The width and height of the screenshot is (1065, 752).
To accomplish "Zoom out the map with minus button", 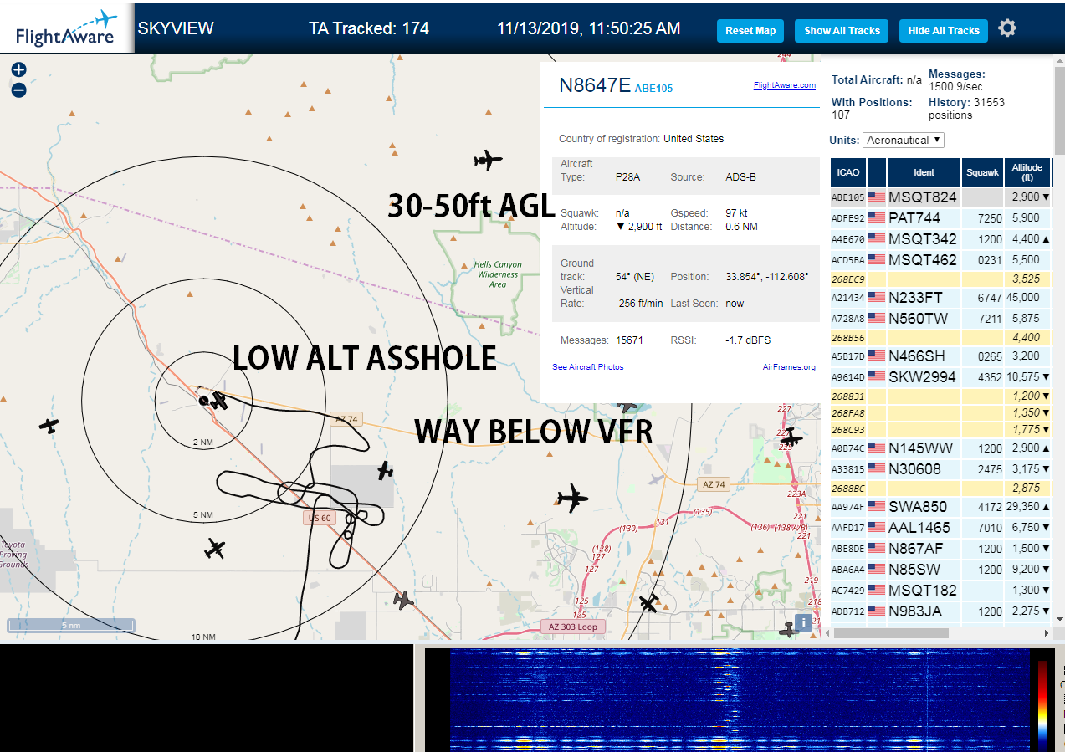I will 18,90.
